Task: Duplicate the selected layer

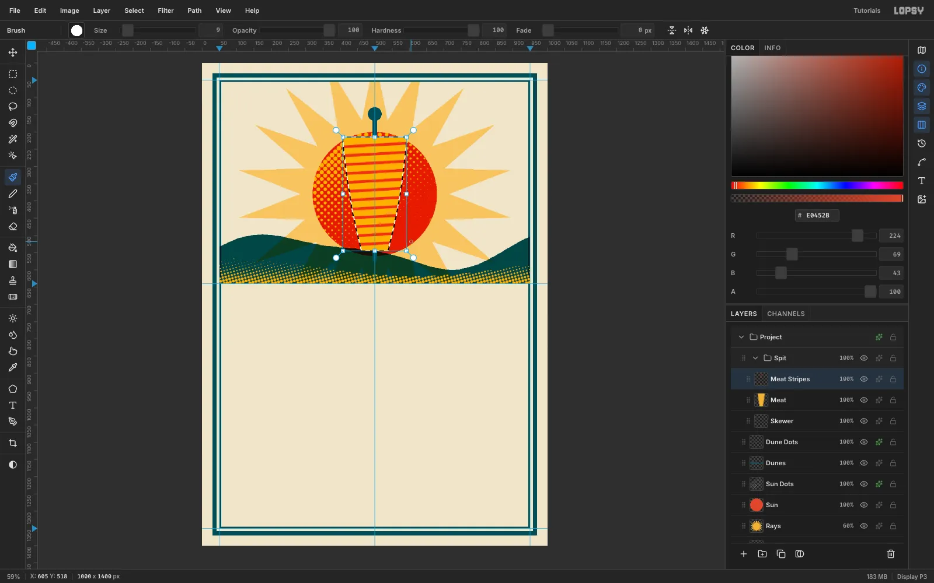Action: [781, 554]
